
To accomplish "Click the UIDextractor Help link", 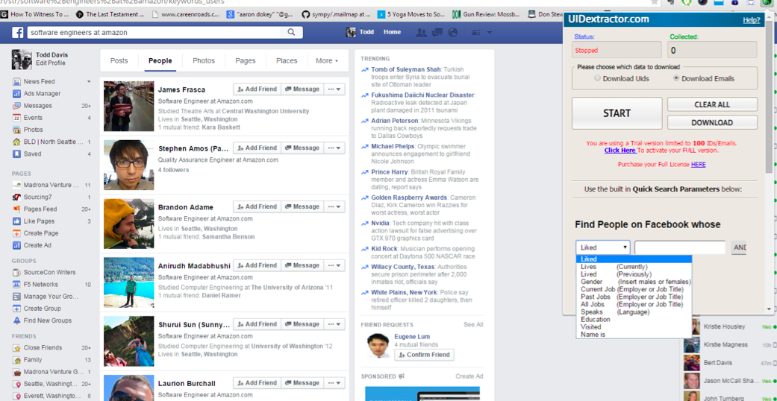I will (752, 20).
